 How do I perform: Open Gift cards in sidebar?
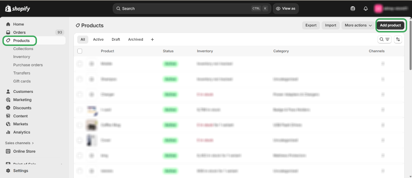coord(22,81)
